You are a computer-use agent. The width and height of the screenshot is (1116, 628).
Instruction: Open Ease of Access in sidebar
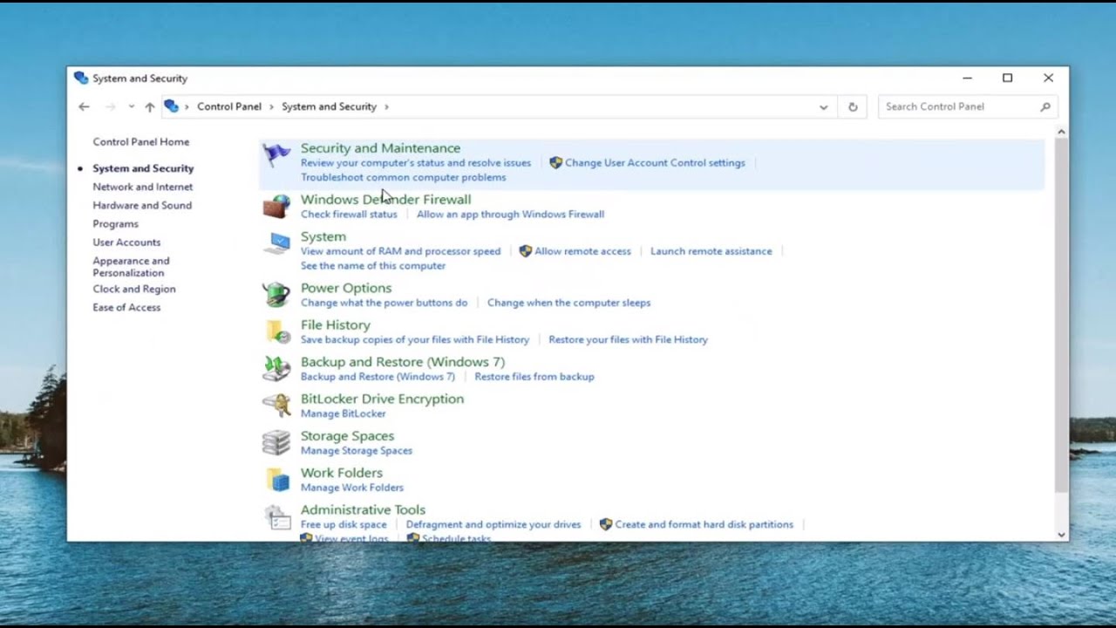pos(126,307)
